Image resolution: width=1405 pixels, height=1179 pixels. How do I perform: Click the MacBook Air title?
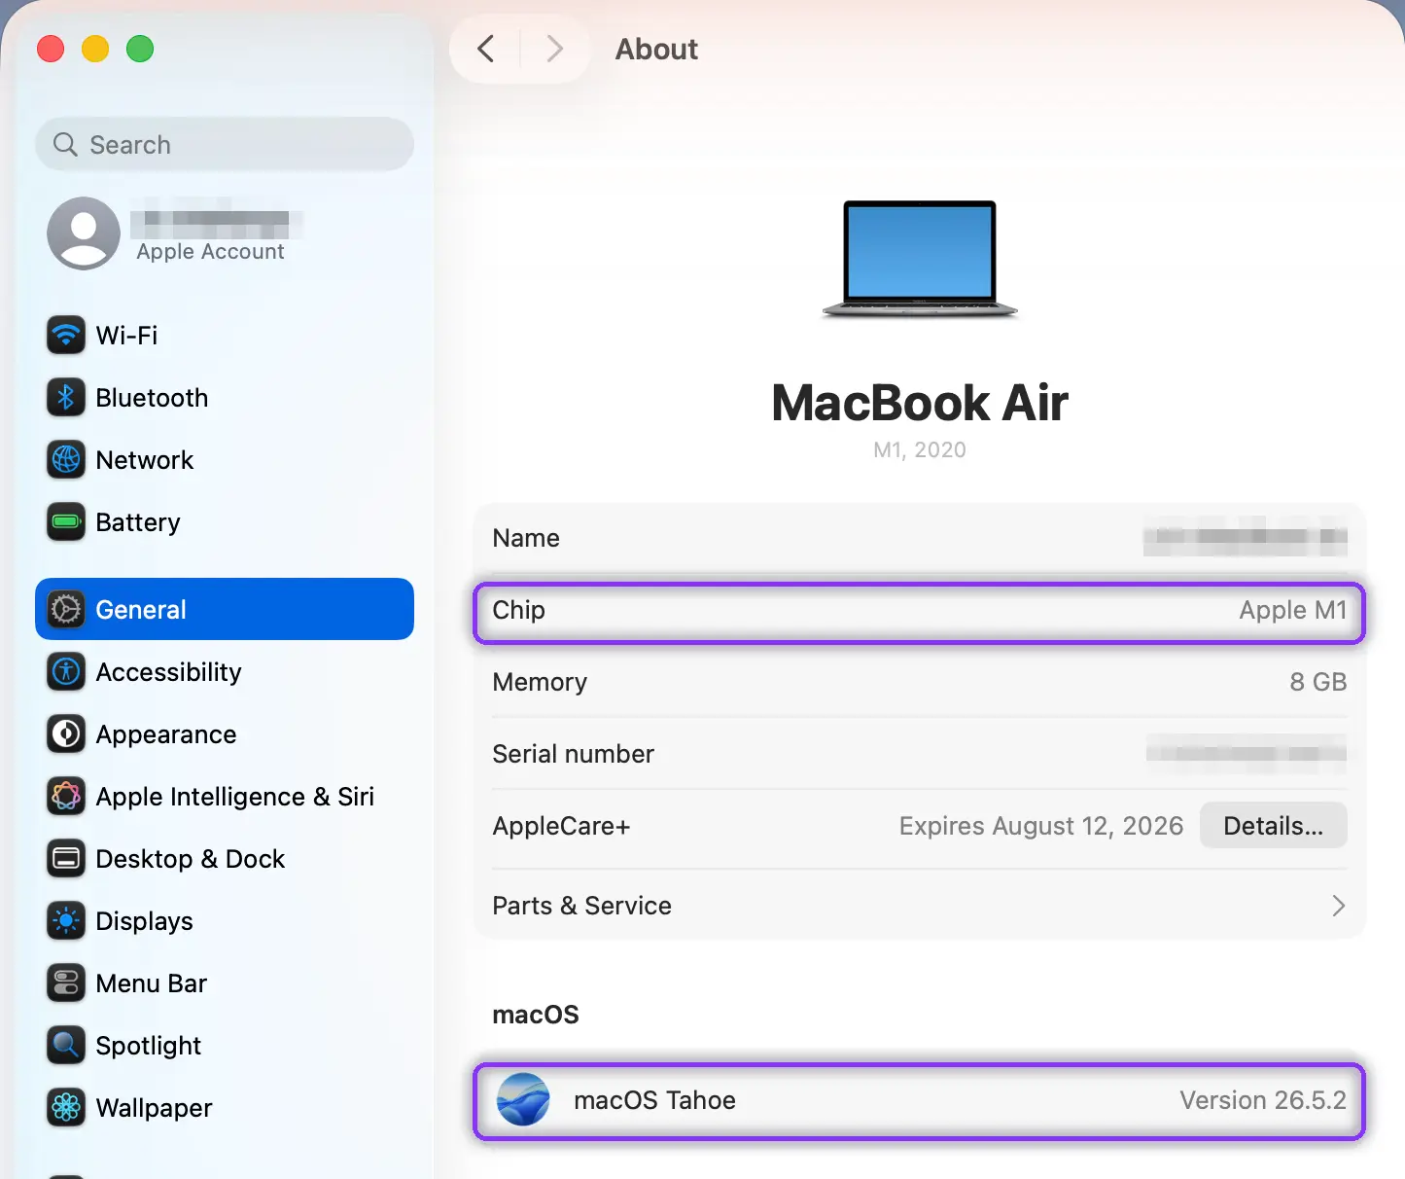click(x=920, y=403)
